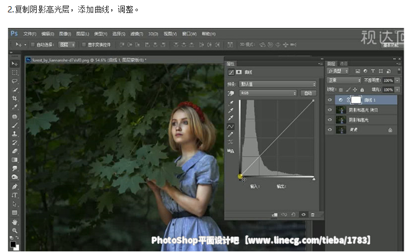This screenshot has height=252, width=405.
Task: Select the Horizontal Type tool
Action: tap(14, 195)
